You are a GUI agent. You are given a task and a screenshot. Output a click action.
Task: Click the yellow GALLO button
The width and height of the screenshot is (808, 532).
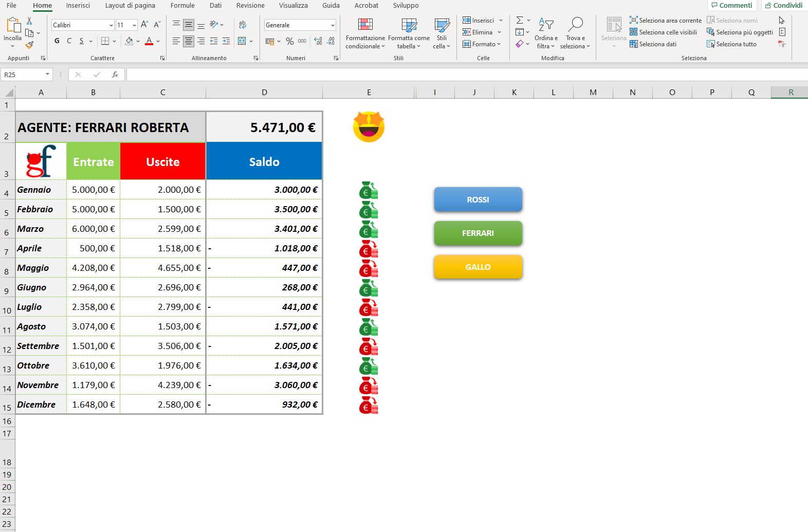(x=478, y=267)
